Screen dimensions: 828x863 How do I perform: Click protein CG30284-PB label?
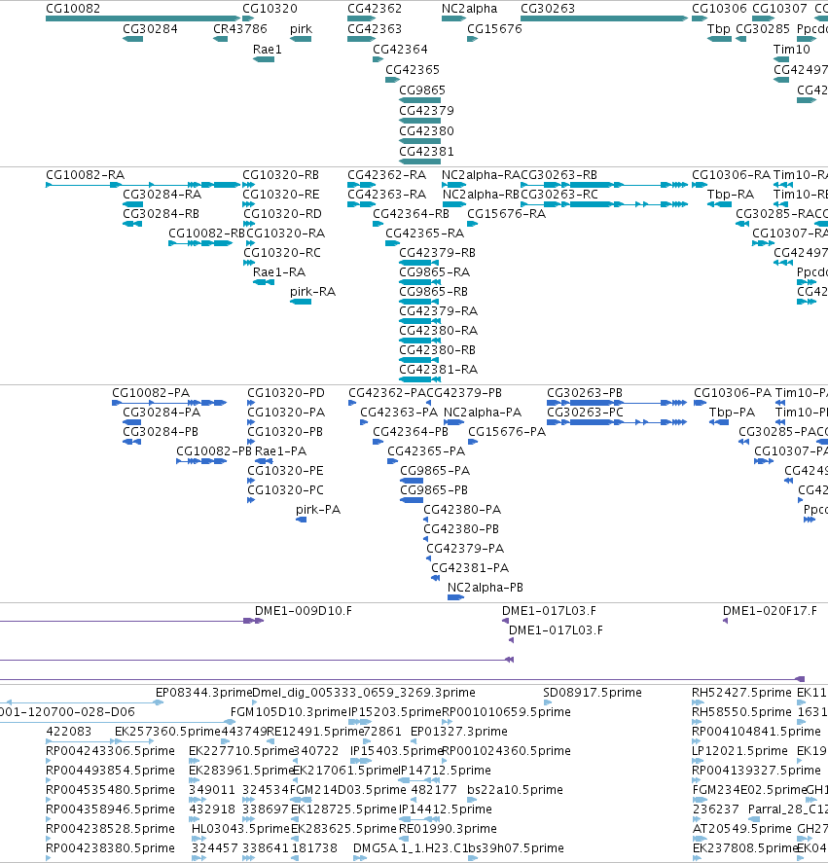[x=161, y=432]
